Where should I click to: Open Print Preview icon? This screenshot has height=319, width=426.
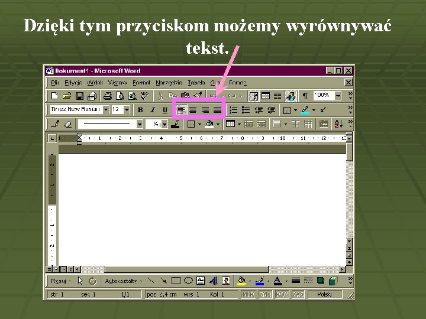click(x=120, y=96)
